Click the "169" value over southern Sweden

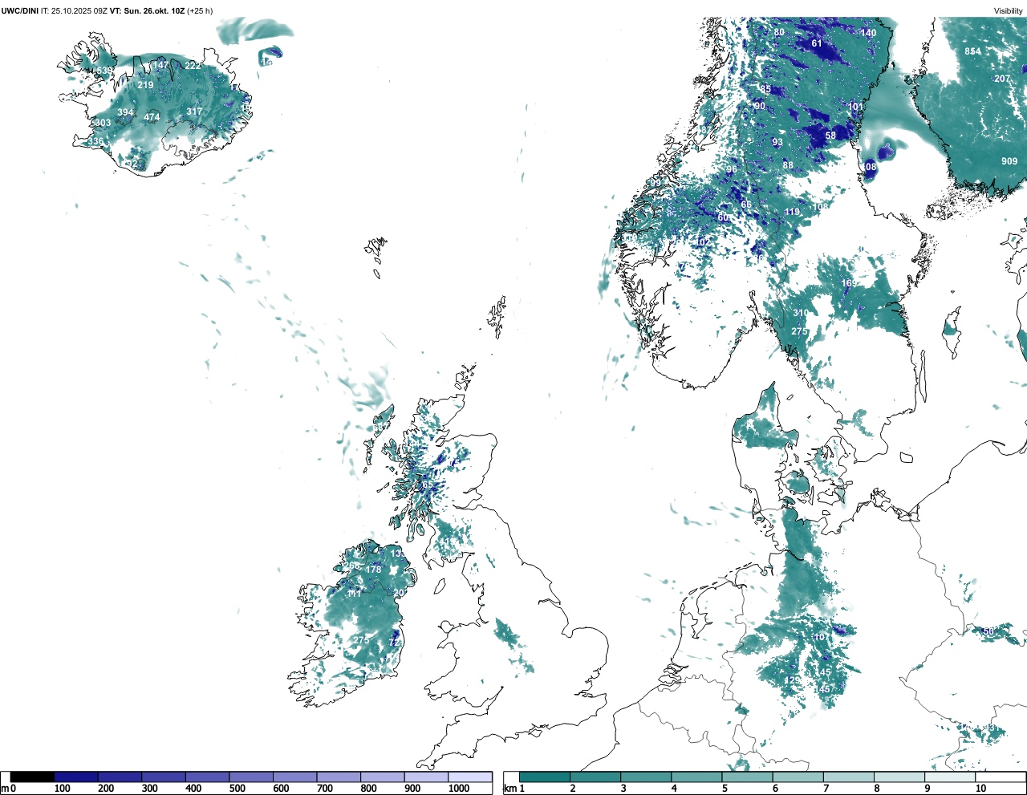click(849, 283)
